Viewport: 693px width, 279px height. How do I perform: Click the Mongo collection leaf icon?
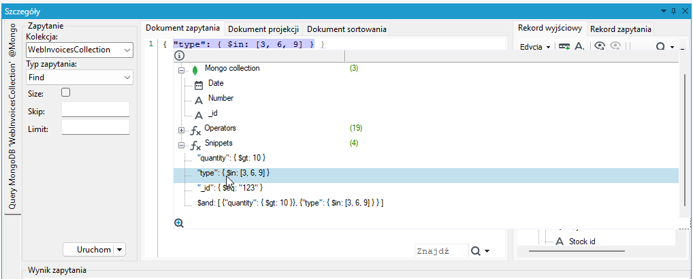(195, 69)
